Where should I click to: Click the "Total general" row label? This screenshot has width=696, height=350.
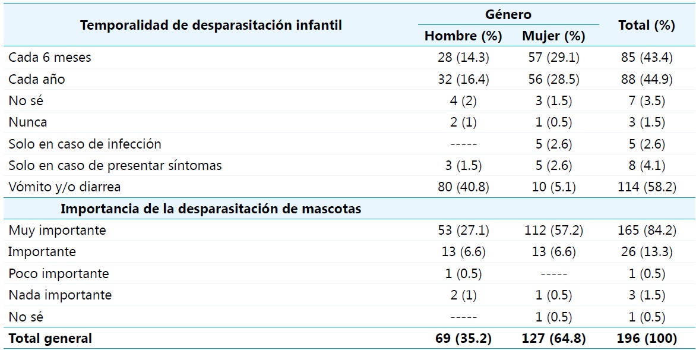pos(50,338)
